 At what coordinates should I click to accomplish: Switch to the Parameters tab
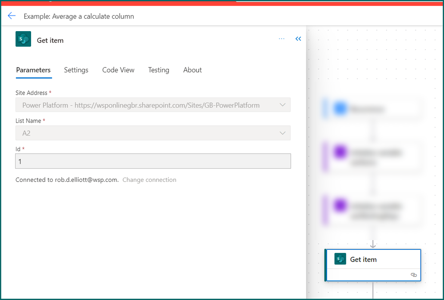[33, 70]
